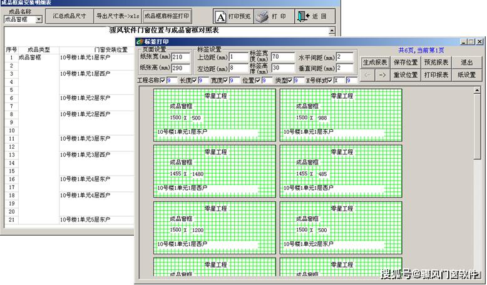The width and height of the screenshot is (487, 285).
Task: Click label preview scrollbar up arrow
Action: (478, 91)
